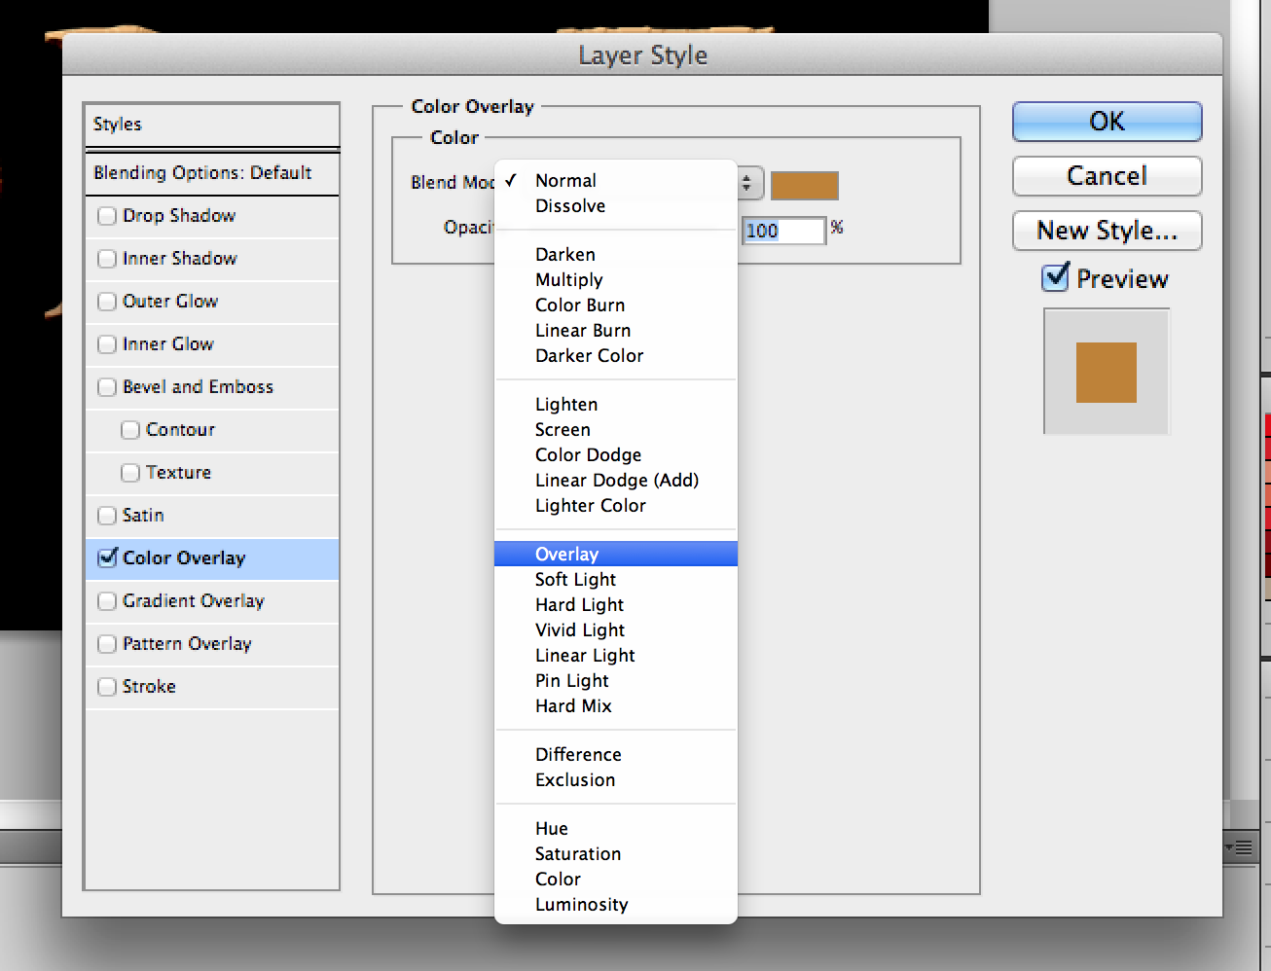1271x971 pixels.
Task: Choose Hard Light blend mode
Action: tap(615, 605)
